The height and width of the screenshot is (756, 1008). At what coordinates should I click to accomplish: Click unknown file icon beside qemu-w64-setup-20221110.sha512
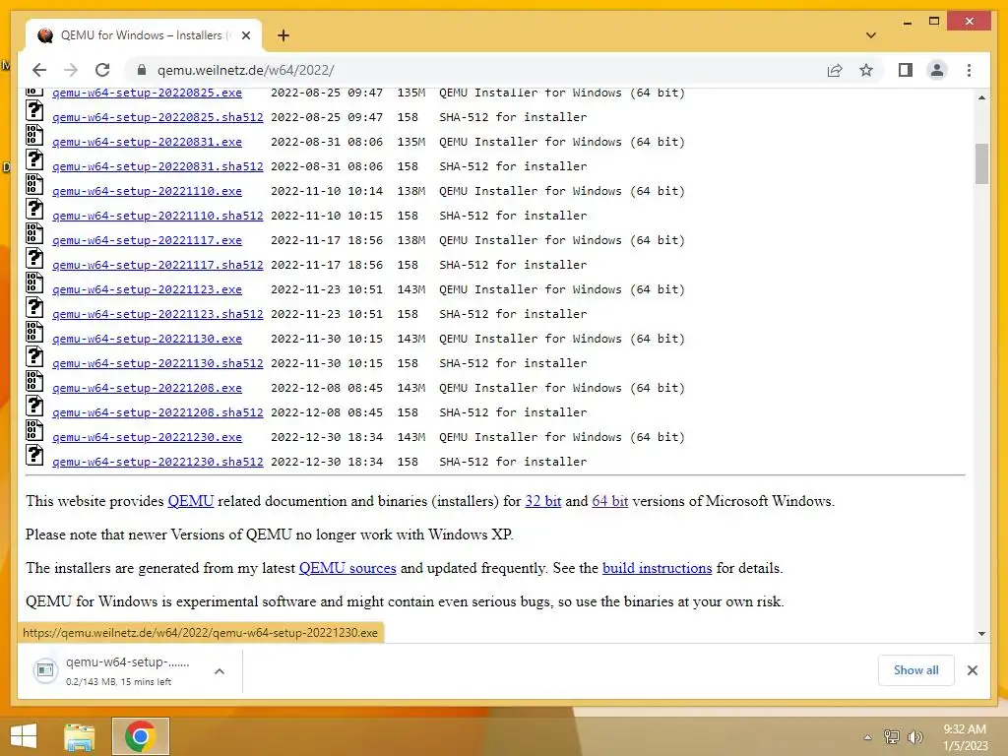click(34, 209)
